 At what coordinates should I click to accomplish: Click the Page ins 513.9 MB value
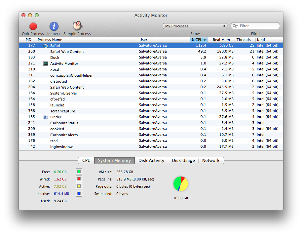(135, 179)
